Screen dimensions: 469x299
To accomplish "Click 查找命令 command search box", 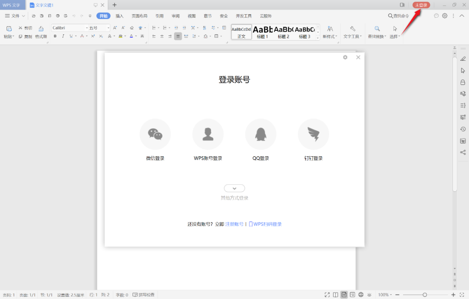I will coord(398,16).
